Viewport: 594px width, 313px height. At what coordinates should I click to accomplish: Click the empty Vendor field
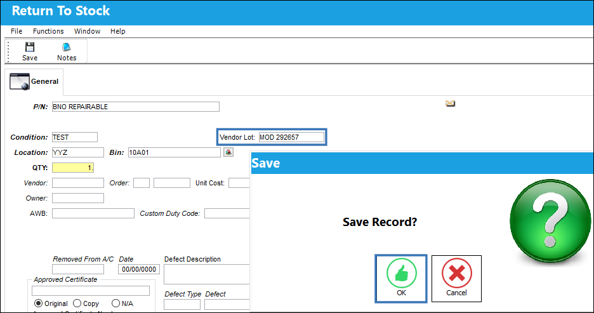[77, 183]
